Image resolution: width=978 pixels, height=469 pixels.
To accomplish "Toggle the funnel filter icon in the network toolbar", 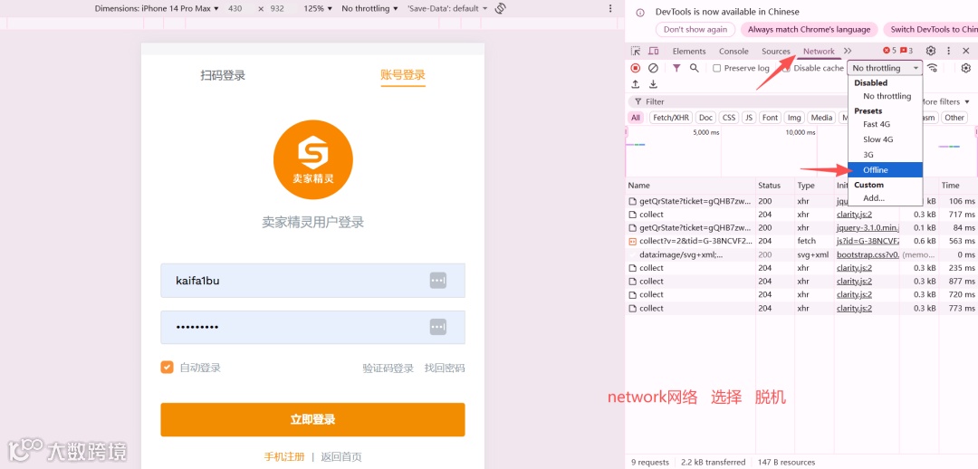I will (676, 68).
